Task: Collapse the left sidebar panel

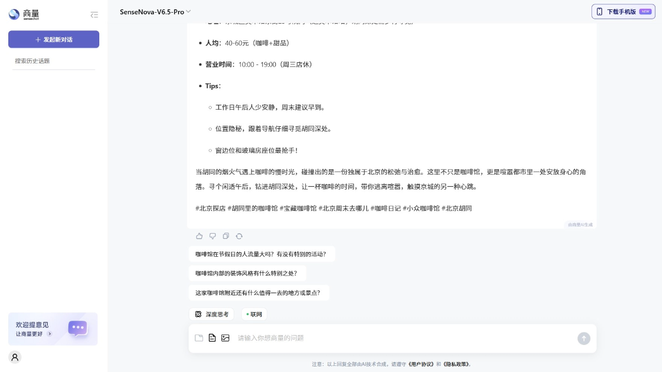Action: [x=94, y=15]
